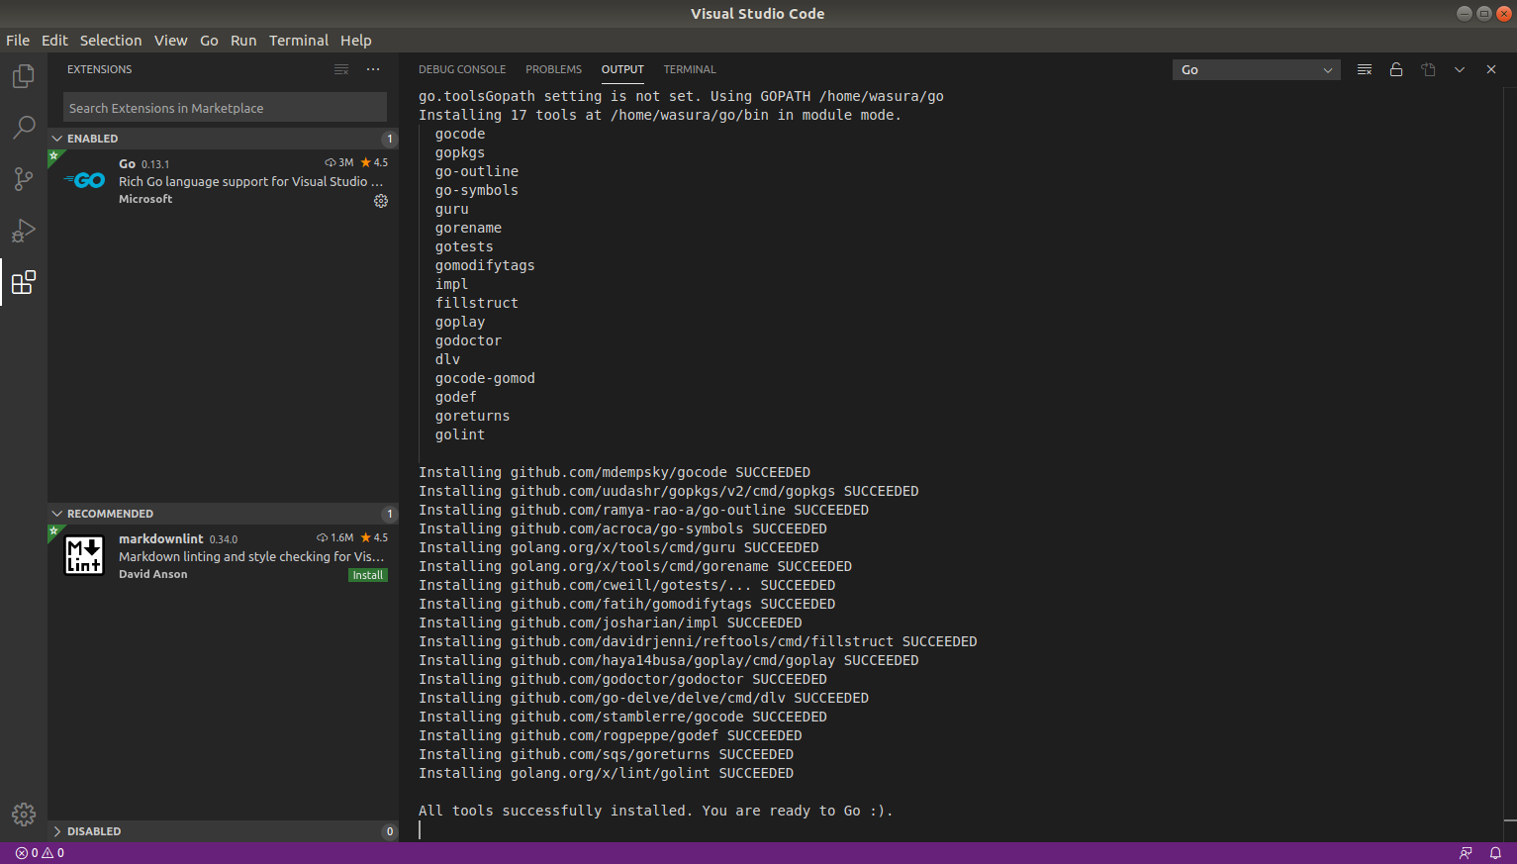The image size is (1517, 864).
Task: Click the Go extension description text
Action: coord(250,181)
